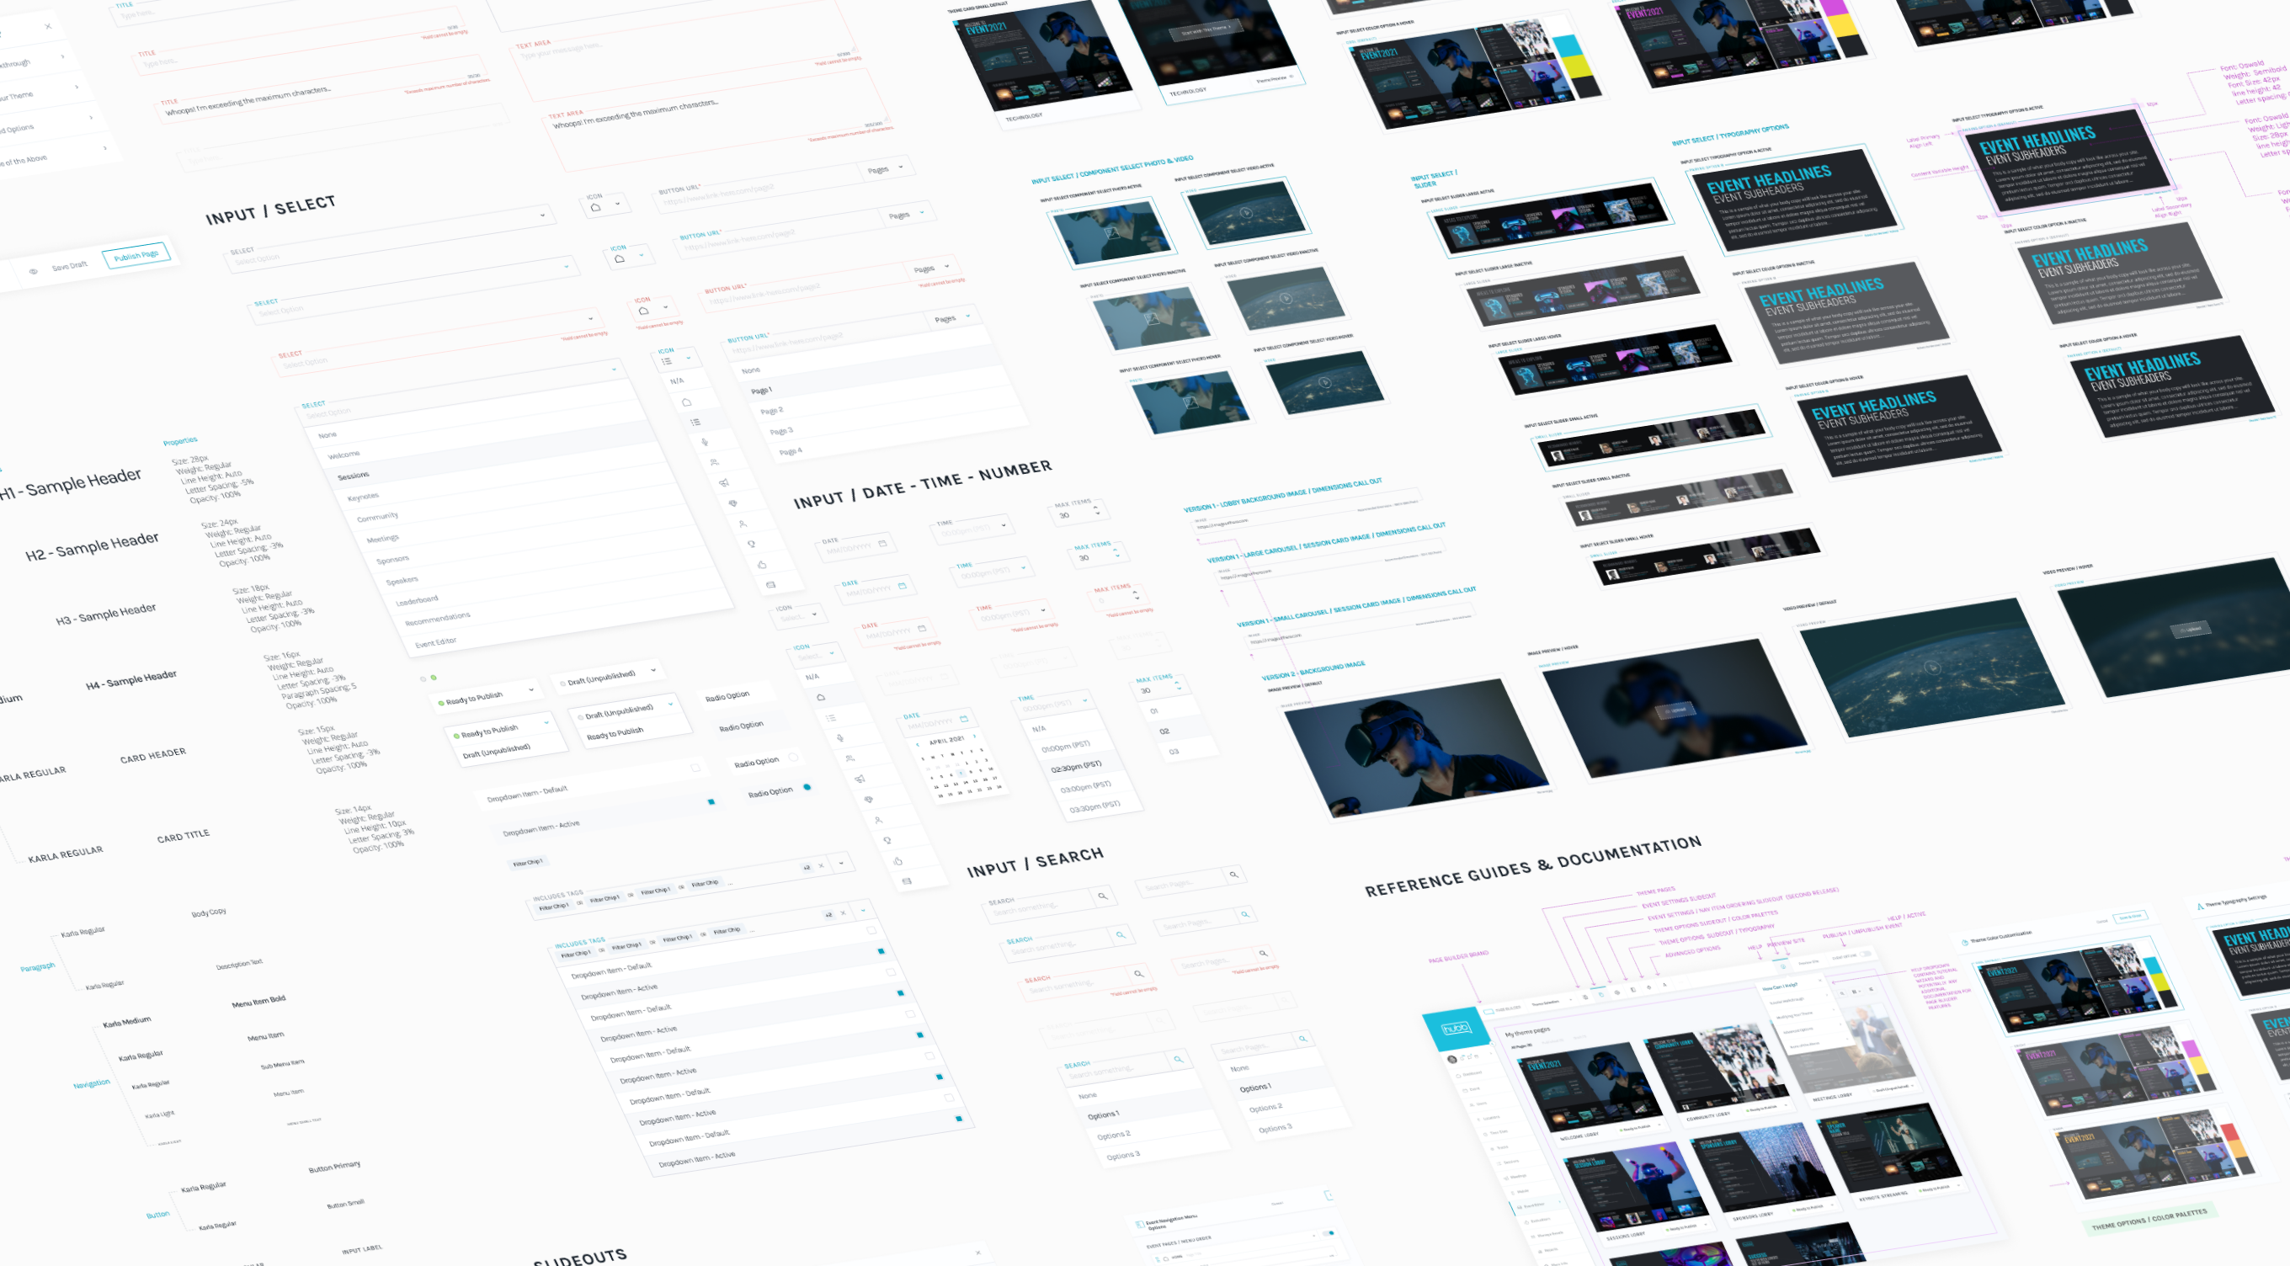Viewport: 2290px width, 1266px height.
Task: Expand the chevron of the blue Includes Tags field
Action: click(x=863, y=911)
